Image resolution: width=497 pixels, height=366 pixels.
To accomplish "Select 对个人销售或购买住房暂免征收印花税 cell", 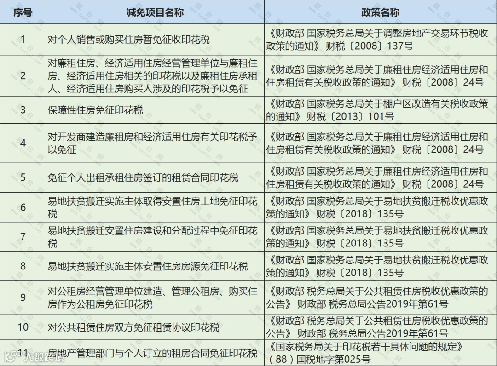I will [x=155, y=39].
